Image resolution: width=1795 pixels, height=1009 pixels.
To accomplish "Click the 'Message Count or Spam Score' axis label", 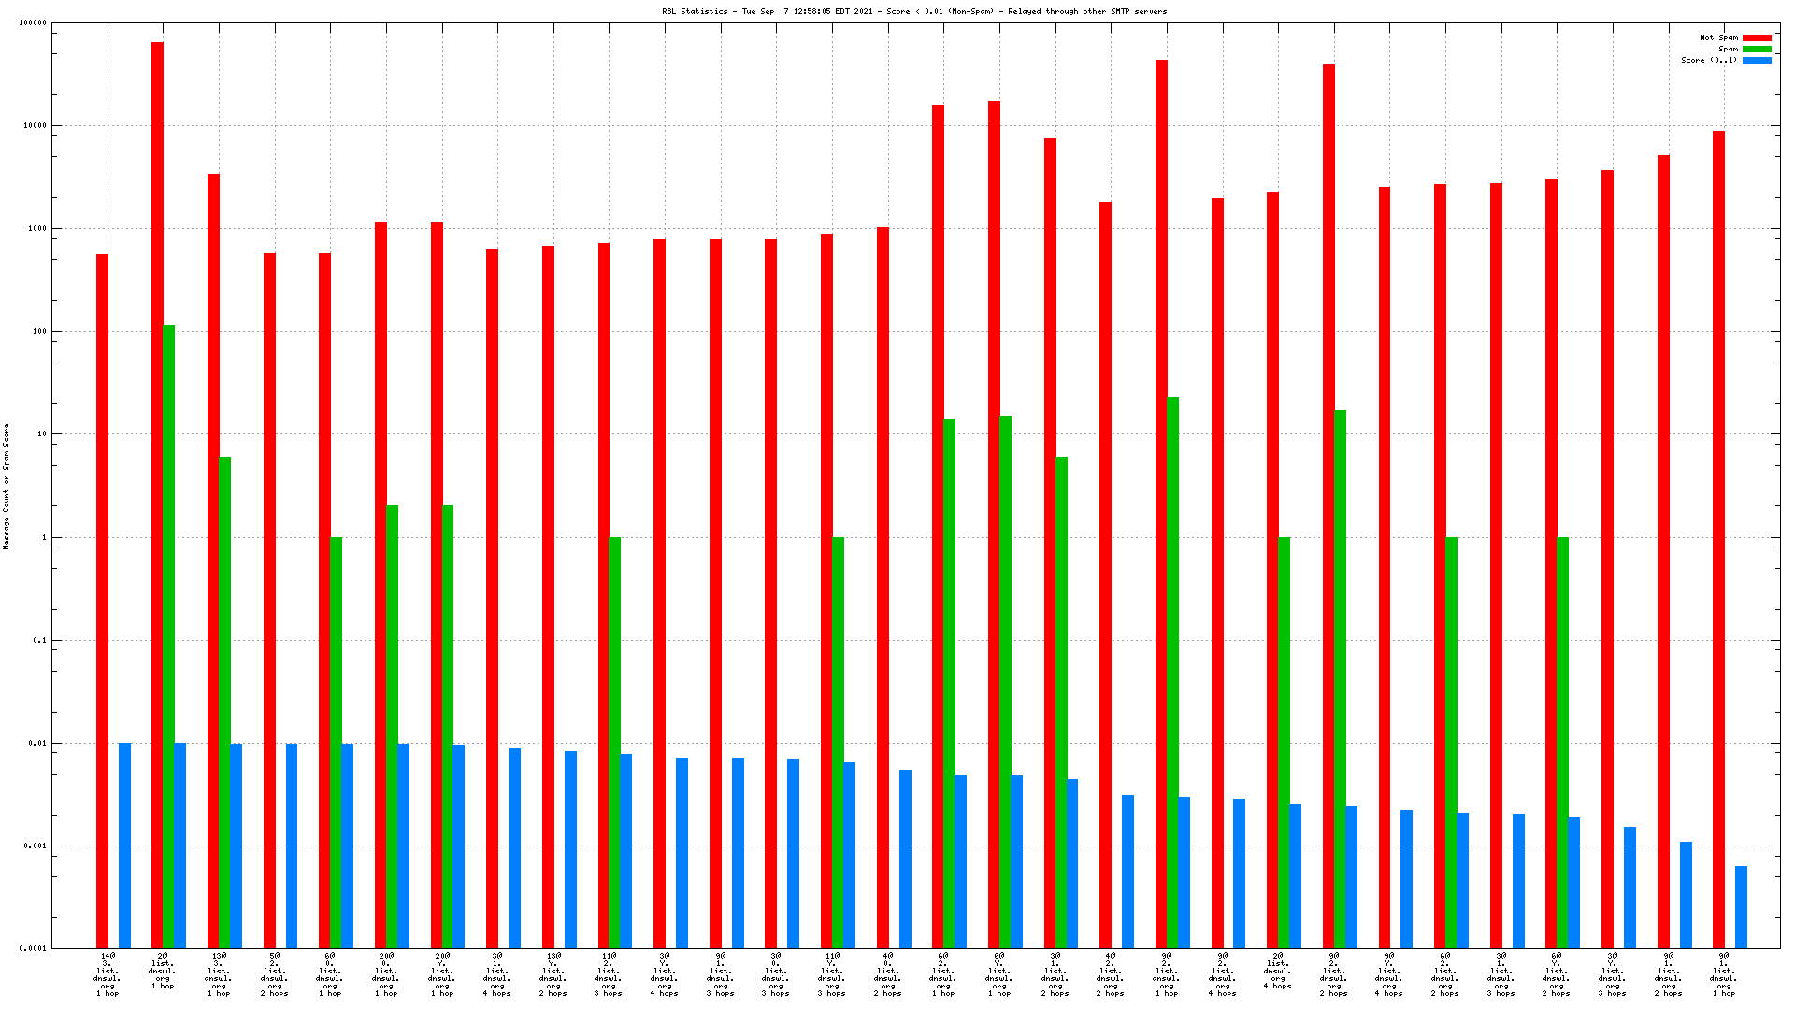I will click(x=6, y=486).
